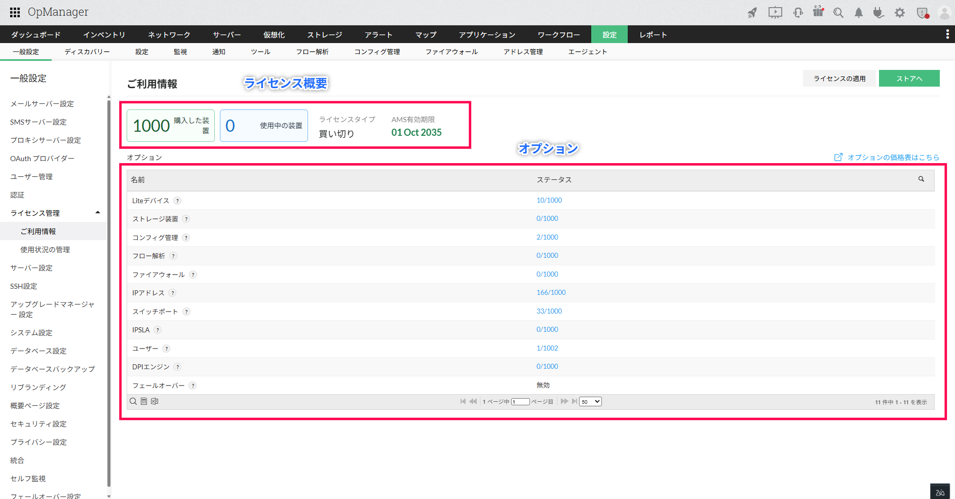Click the shield alert icon
The height and width of the screenshot is (499, 955).
(x=923, y=13)
